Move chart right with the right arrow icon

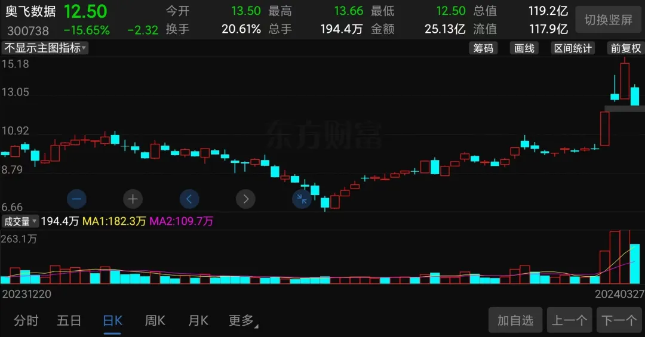click(x=245, y=199)
